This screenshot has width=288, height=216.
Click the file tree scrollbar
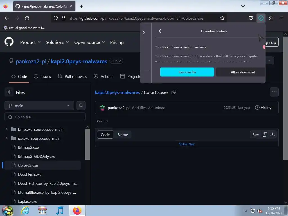click(x=88, y=144)
